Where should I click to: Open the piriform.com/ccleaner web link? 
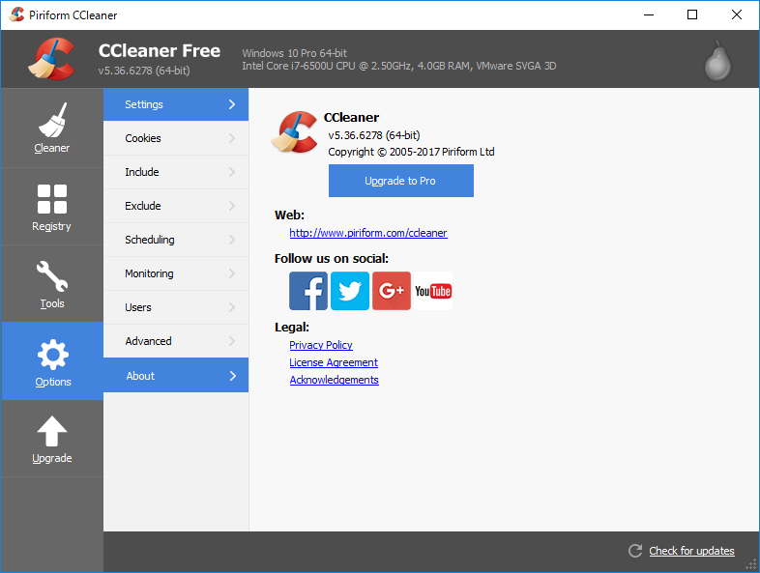[x=368, y=233]
